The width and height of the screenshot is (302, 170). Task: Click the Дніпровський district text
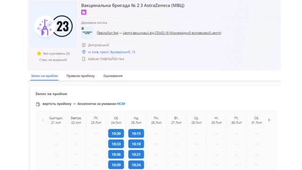pyautogui.click(x=99, y=45)
